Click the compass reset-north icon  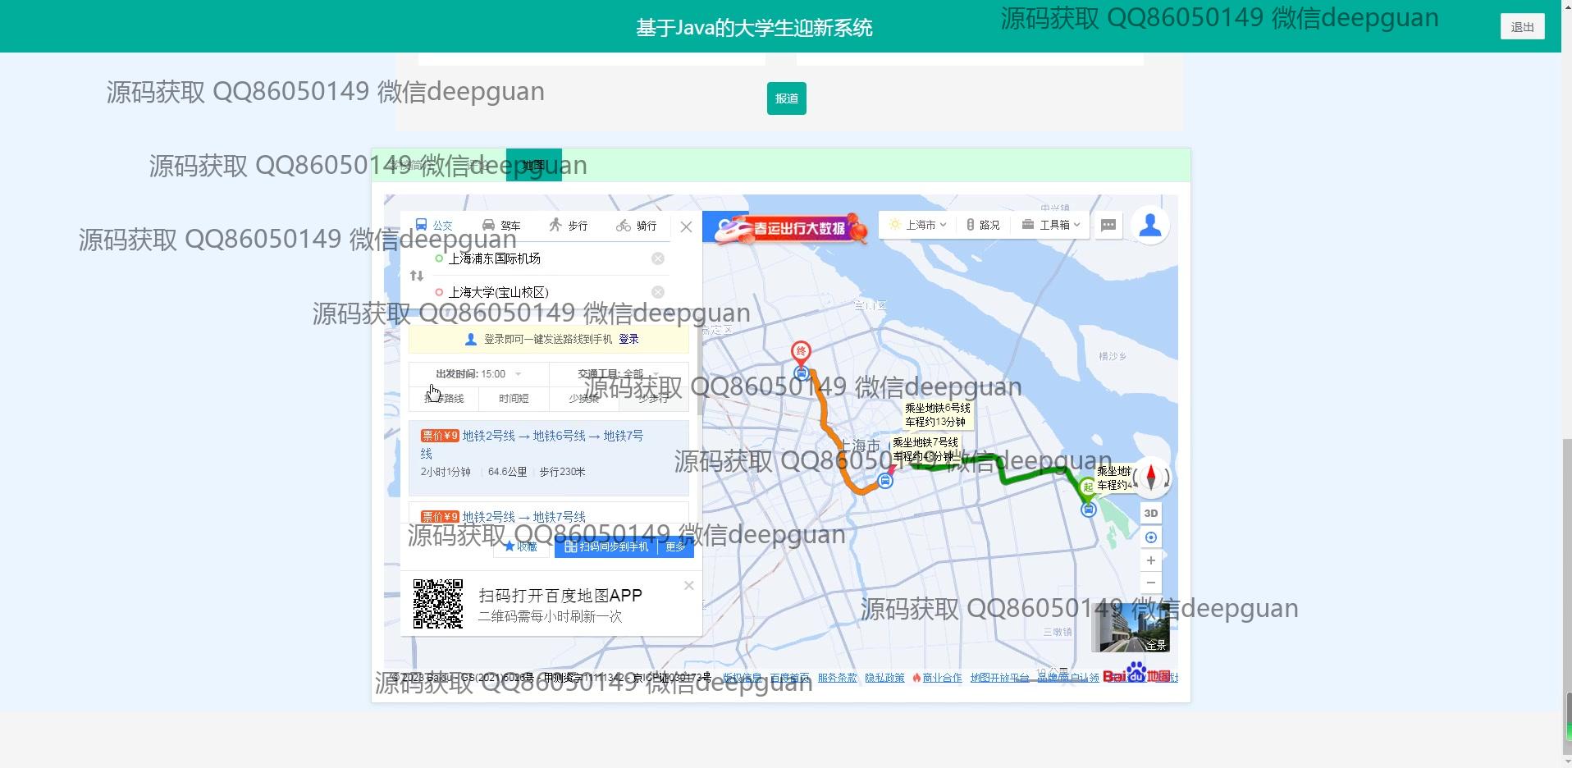coord(1151,478)
